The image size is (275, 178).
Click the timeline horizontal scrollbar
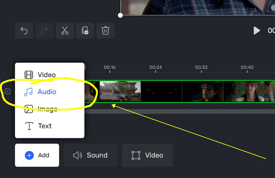tap(180, 111)
